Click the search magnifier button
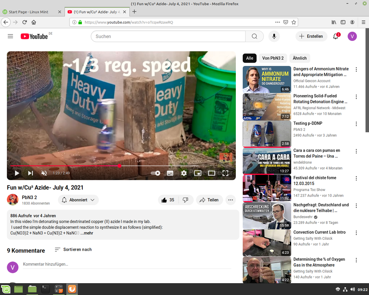 [254, 36]
